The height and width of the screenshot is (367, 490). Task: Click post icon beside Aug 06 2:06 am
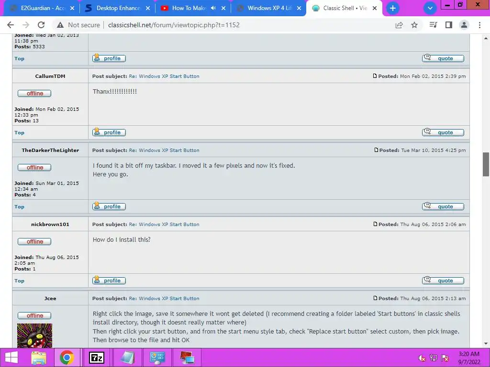[375, 224]
